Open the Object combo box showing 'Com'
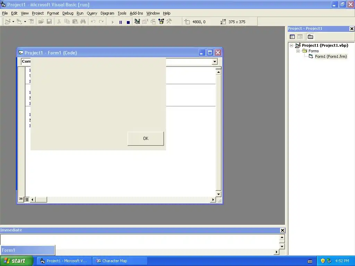 26,62
